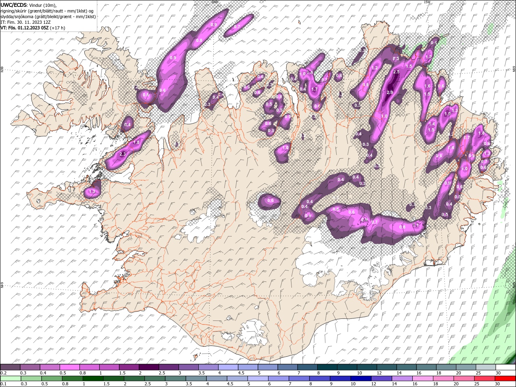Image resolution: width=516 pixels, height=387 pixels.
Task: Click the UWC/ECDS title text
Action: click(x=14, y=5)
